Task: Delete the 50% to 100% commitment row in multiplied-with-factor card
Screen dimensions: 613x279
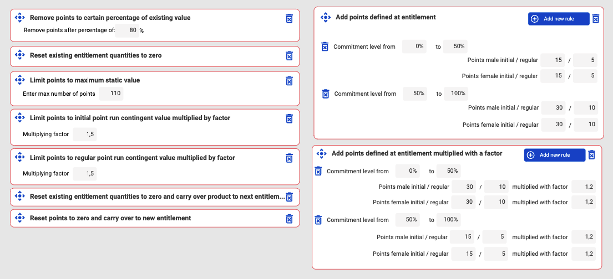Action: click(x=318, y=220)
